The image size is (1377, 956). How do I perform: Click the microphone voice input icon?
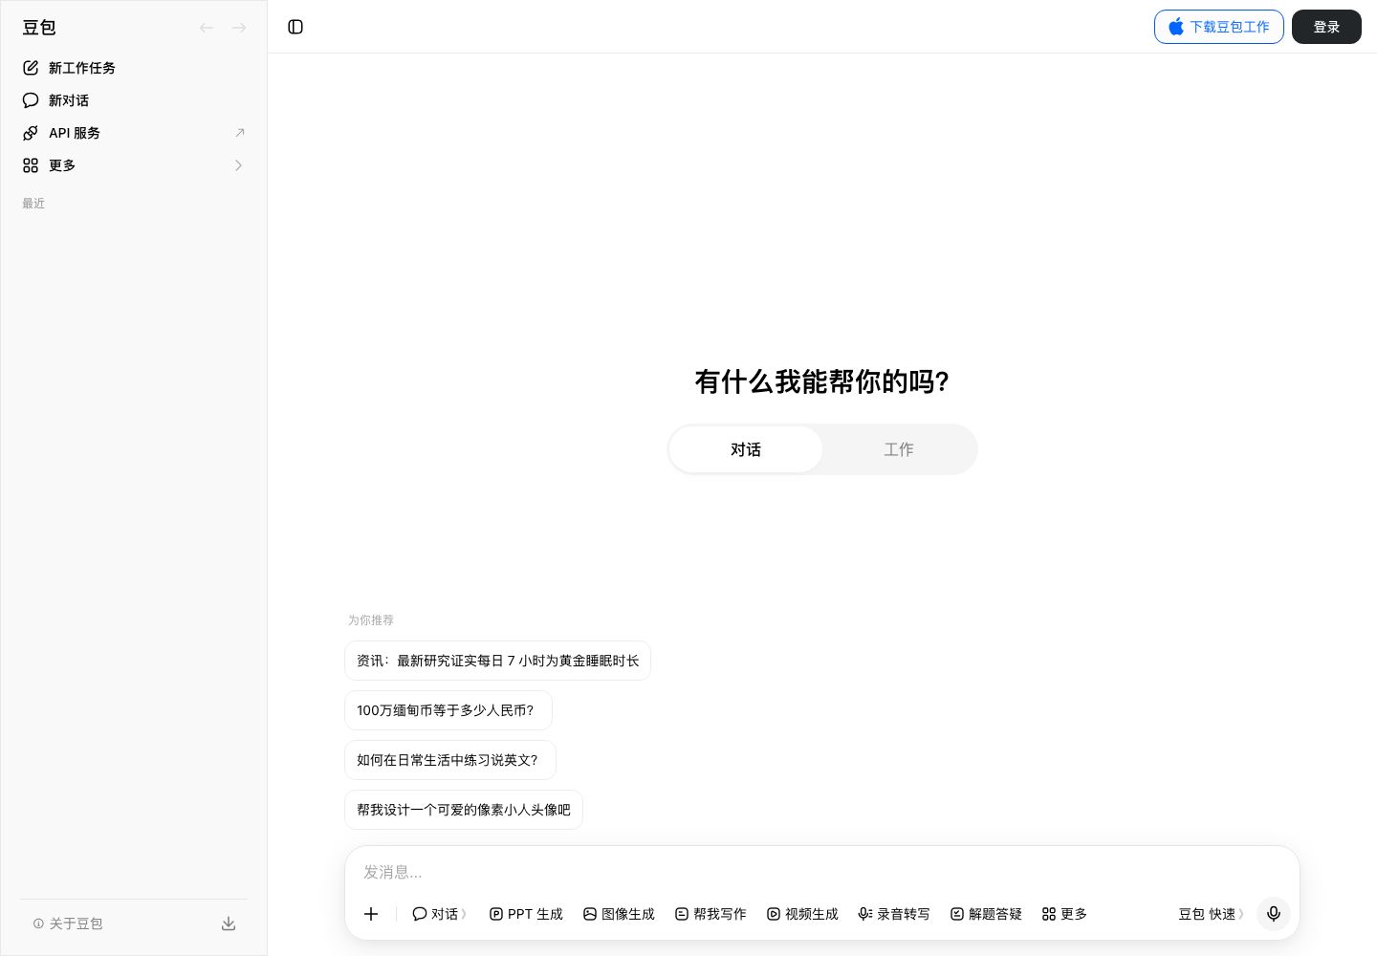[x=1274, y=914]
